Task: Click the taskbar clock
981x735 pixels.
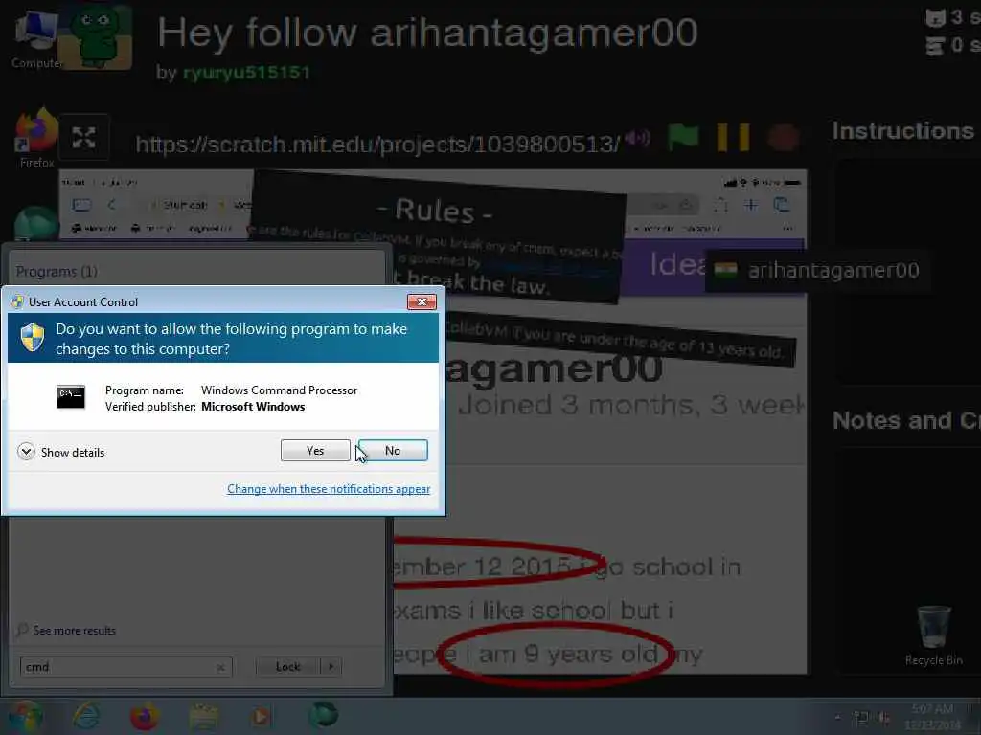Action: [x=932, y=717]
